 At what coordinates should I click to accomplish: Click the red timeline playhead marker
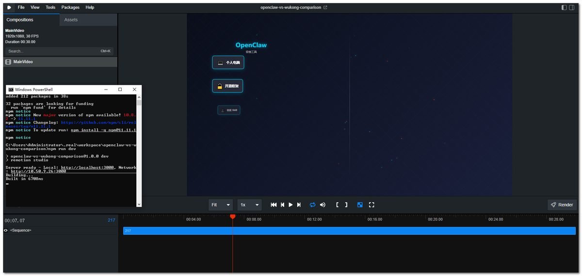click(232, 216)
